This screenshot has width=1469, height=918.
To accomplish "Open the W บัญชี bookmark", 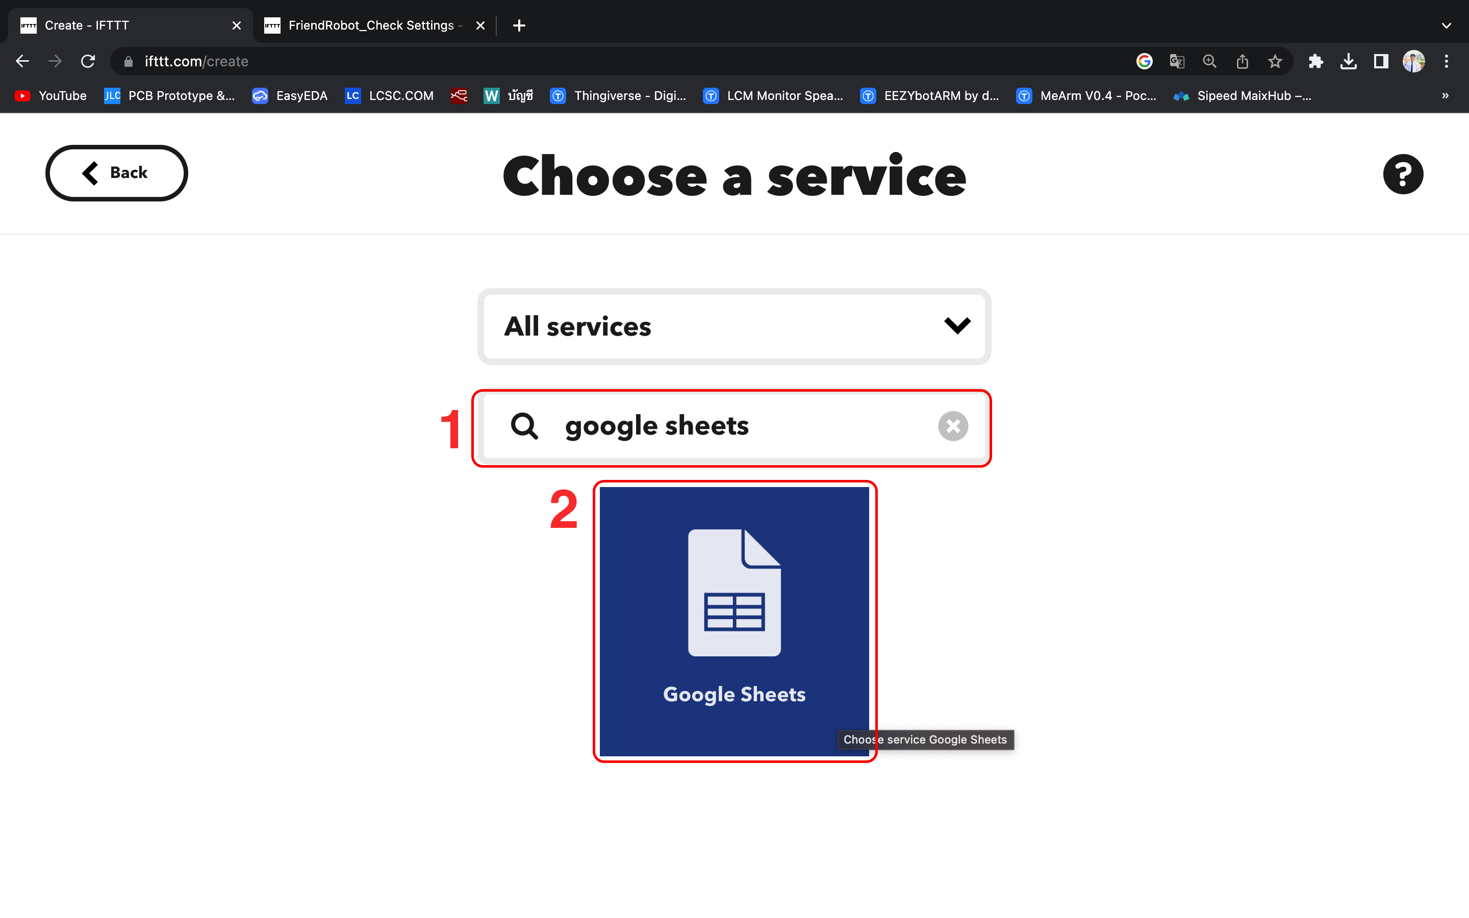I will pos(508,96).
